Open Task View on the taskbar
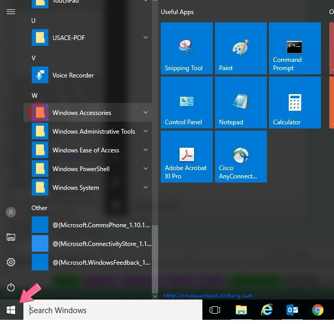The image size is (334, 324). click(x=215, y=310)
